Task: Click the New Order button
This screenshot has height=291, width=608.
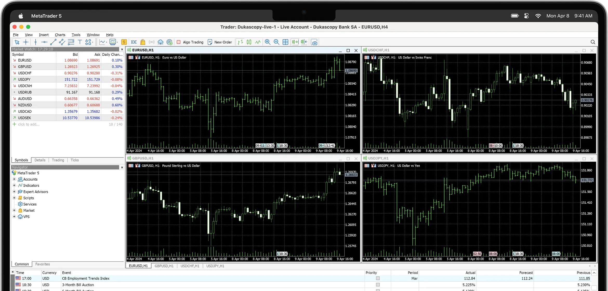Action: (x=220, y=42)
